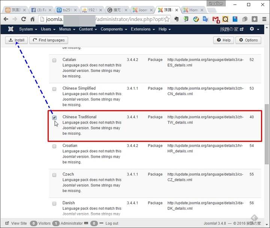Open the toolbar Help button

click(x=223, y=40)
